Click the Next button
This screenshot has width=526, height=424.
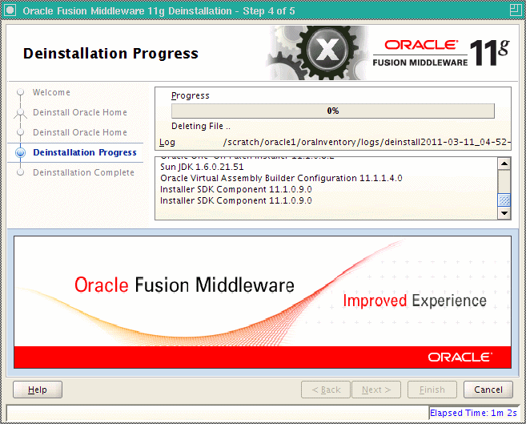click(376, 390)
